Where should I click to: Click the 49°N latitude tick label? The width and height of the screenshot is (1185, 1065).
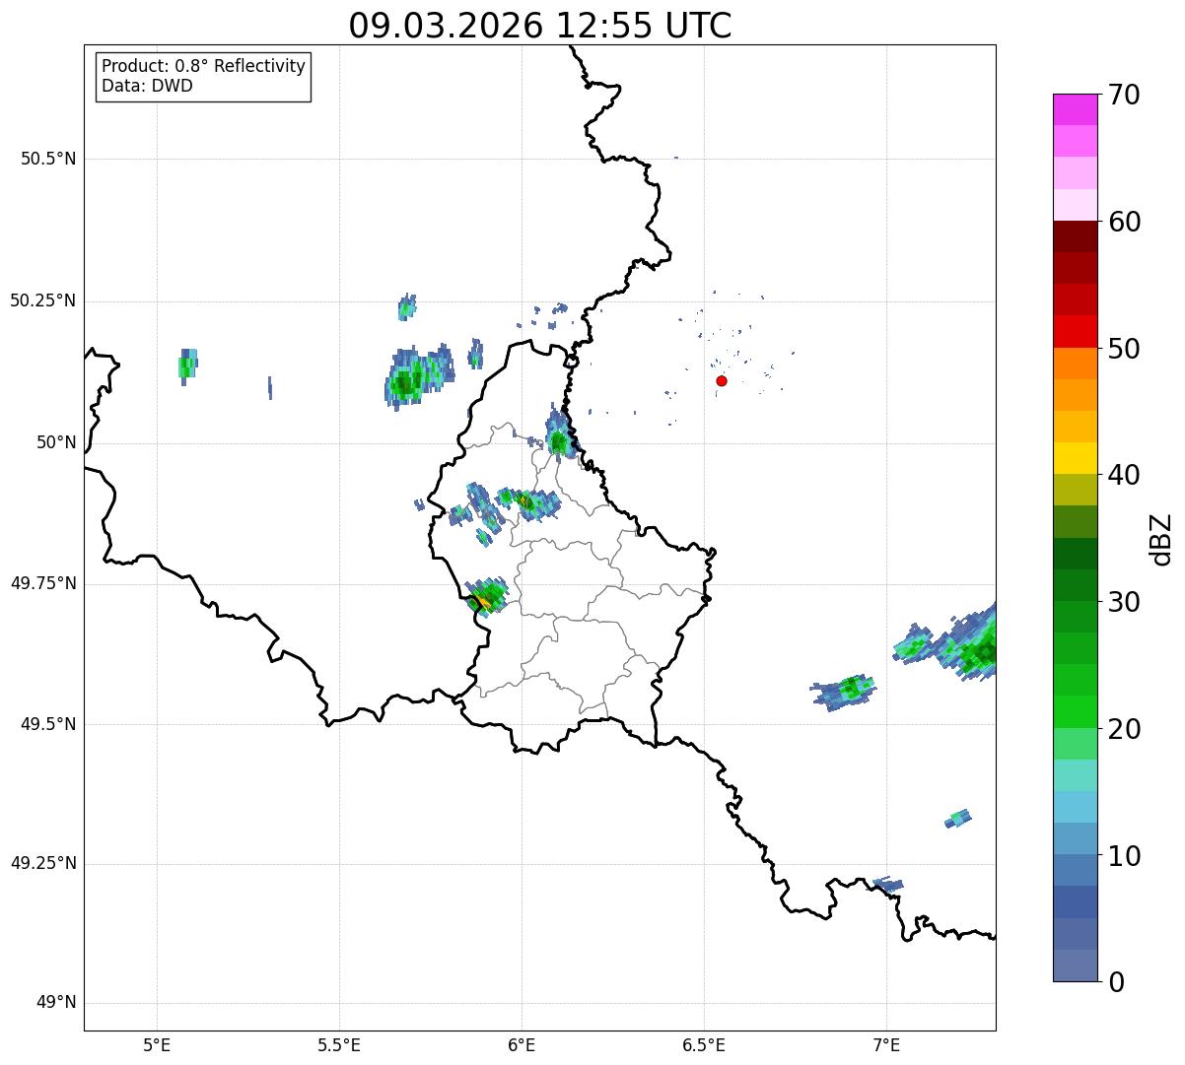[55, 1003]
